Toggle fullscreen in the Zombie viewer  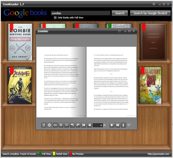pyautogui.click(x=119, y=31)
